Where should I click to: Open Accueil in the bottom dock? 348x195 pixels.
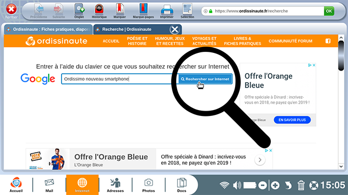(x=16, y=185)
